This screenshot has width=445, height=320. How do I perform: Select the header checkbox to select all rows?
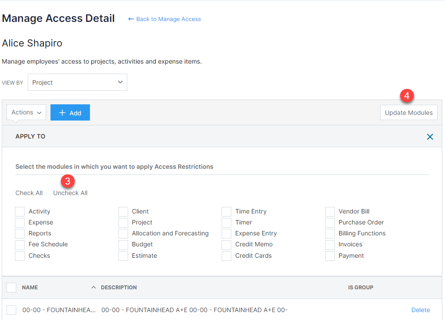coord(11,287)
